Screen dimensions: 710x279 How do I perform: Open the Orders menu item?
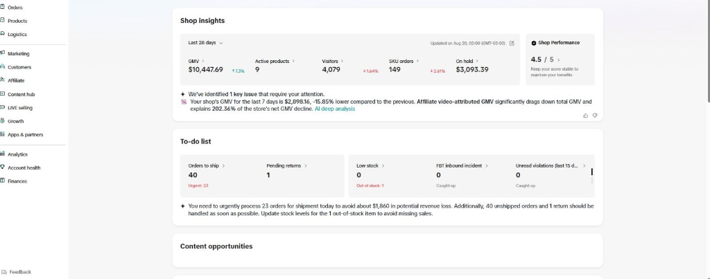coord(15,8)
